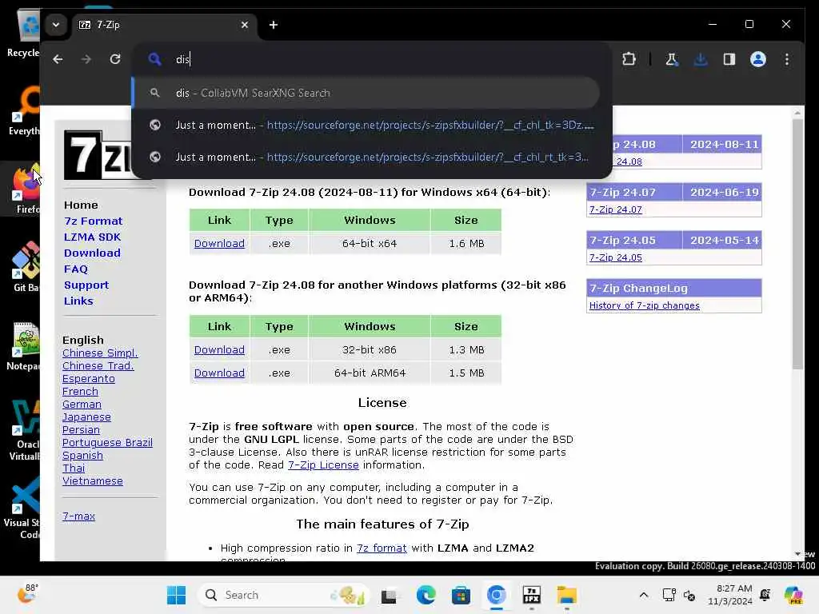Open the Chromium taskbar icon
819x614 pixels.
(496, 595)
